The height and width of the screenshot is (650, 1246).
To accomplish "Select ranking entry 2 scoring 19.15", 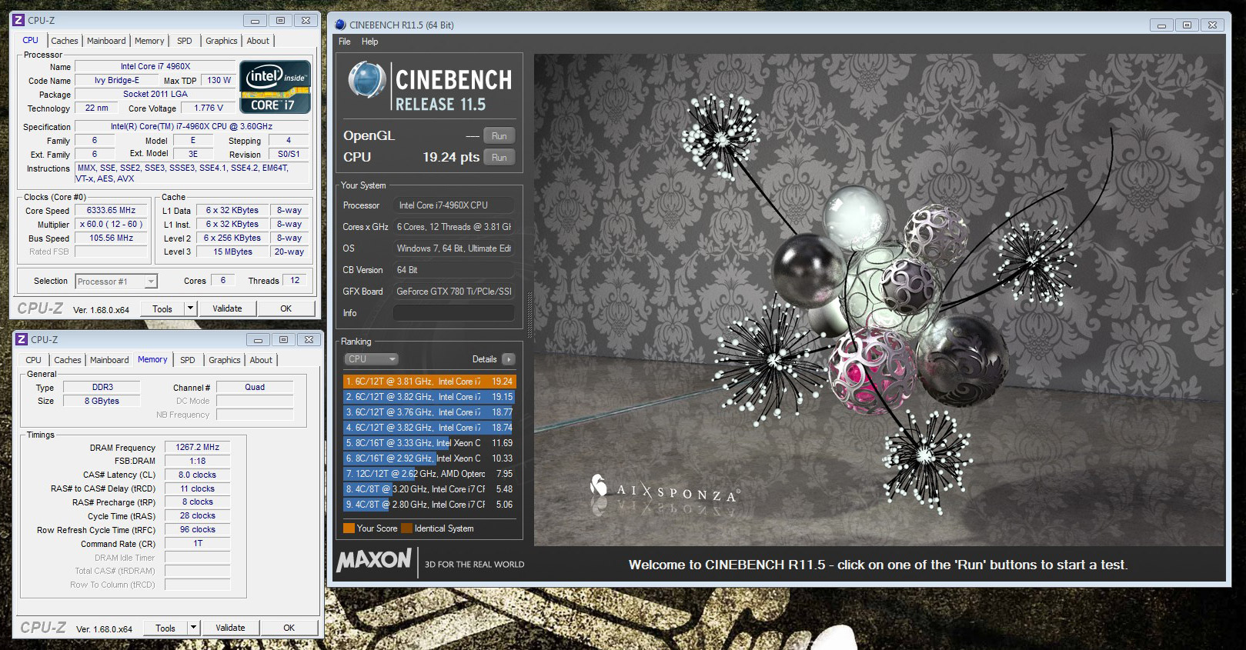I will point(429,397).
